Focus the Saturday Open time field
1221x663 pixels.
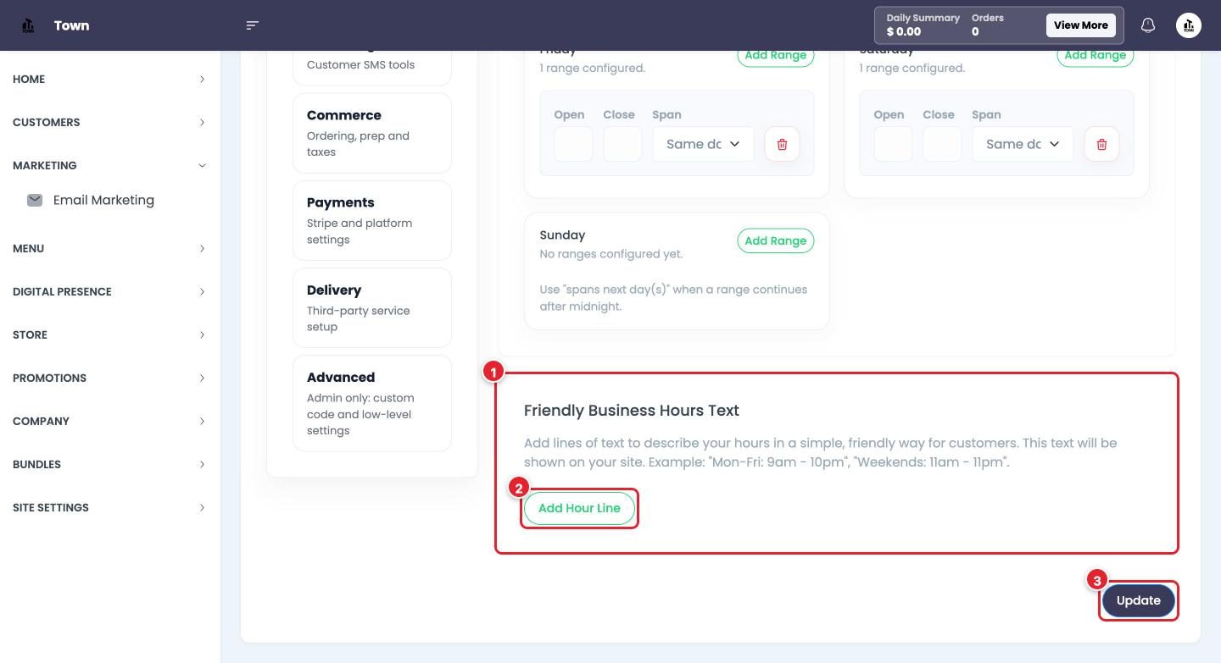[893, 144]
